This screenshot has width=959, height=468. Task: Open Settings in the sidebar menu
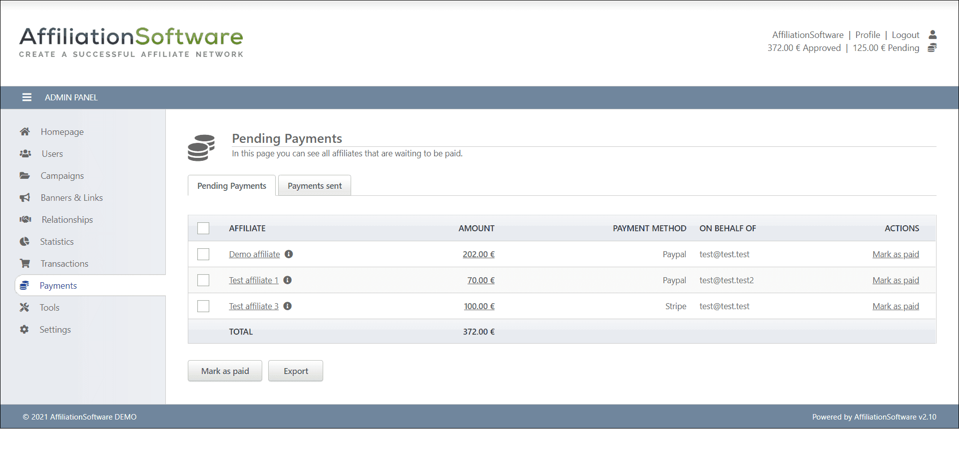pos(55,330)
